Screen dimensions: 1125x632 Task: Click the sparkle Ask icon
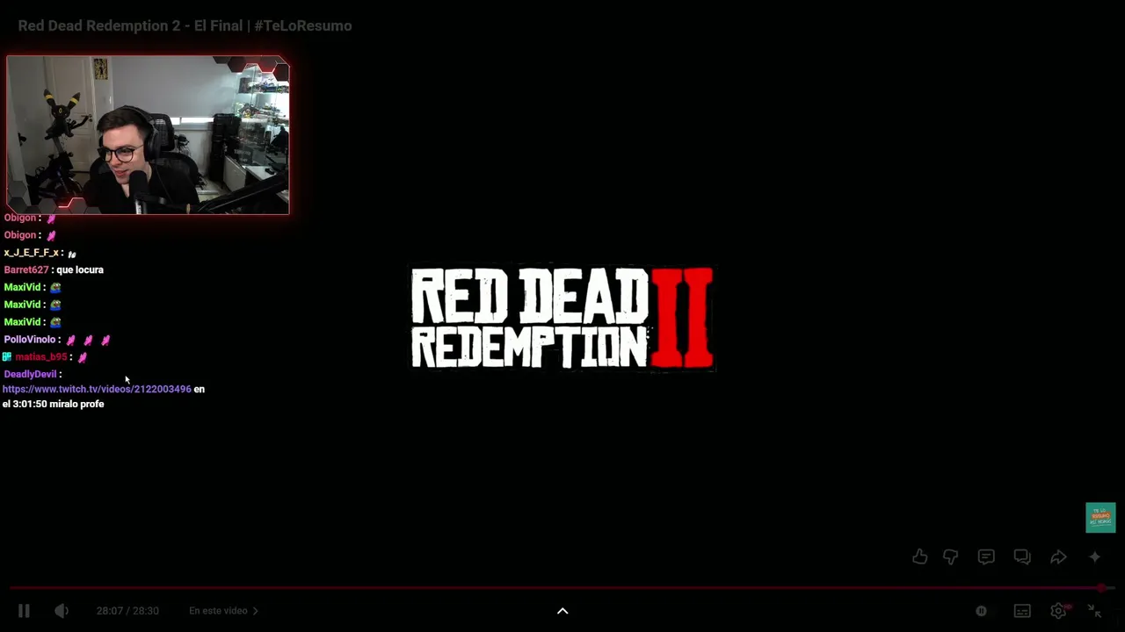coord(1094,557)
